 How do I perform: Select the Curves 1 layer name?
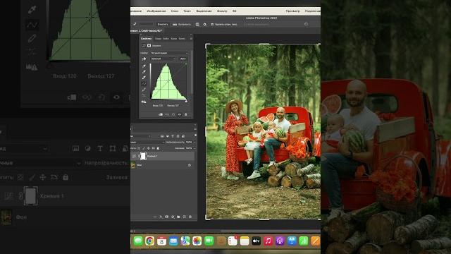pos(152,156)
